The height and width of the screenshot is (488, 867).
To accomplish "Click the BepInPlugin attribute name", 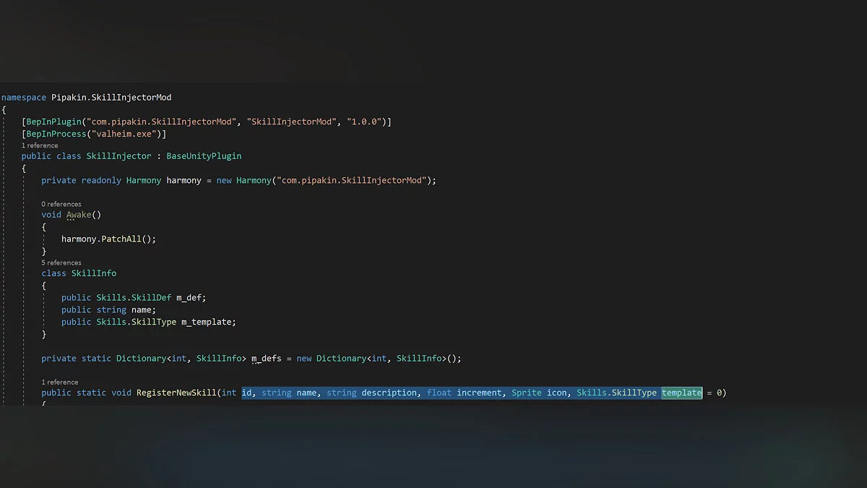I will 53,121.
